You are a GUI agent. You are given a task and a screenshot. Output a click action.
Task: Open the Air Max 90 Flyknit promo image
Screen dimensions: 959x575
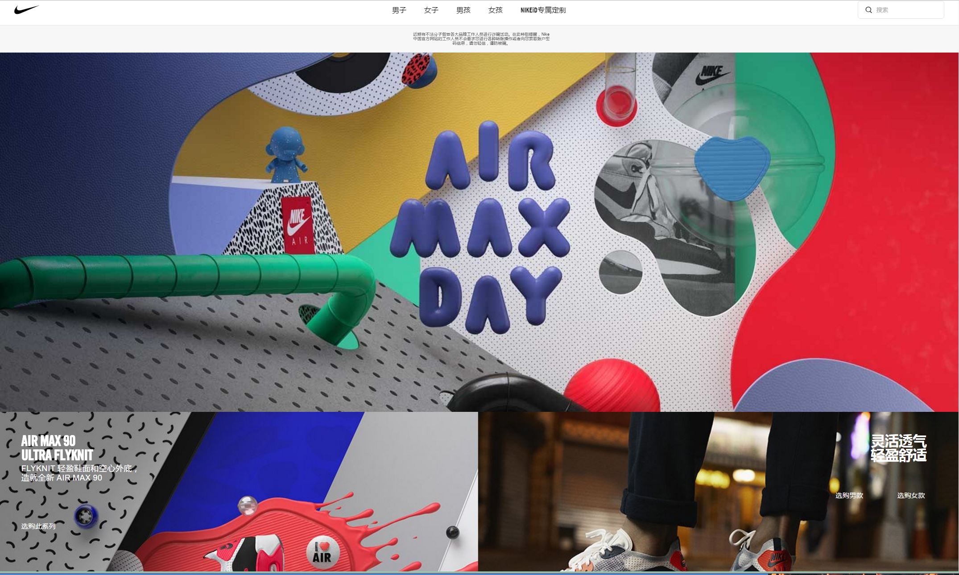coord(239,492)
